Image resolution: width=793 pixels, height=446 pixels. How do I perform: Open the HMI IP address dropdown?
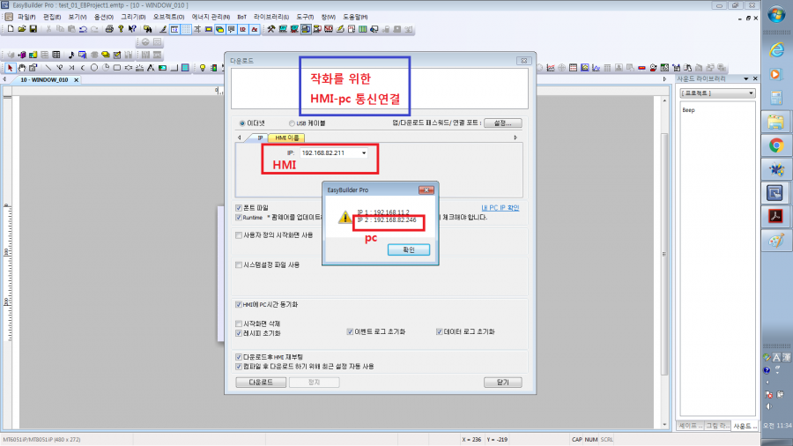364,152
